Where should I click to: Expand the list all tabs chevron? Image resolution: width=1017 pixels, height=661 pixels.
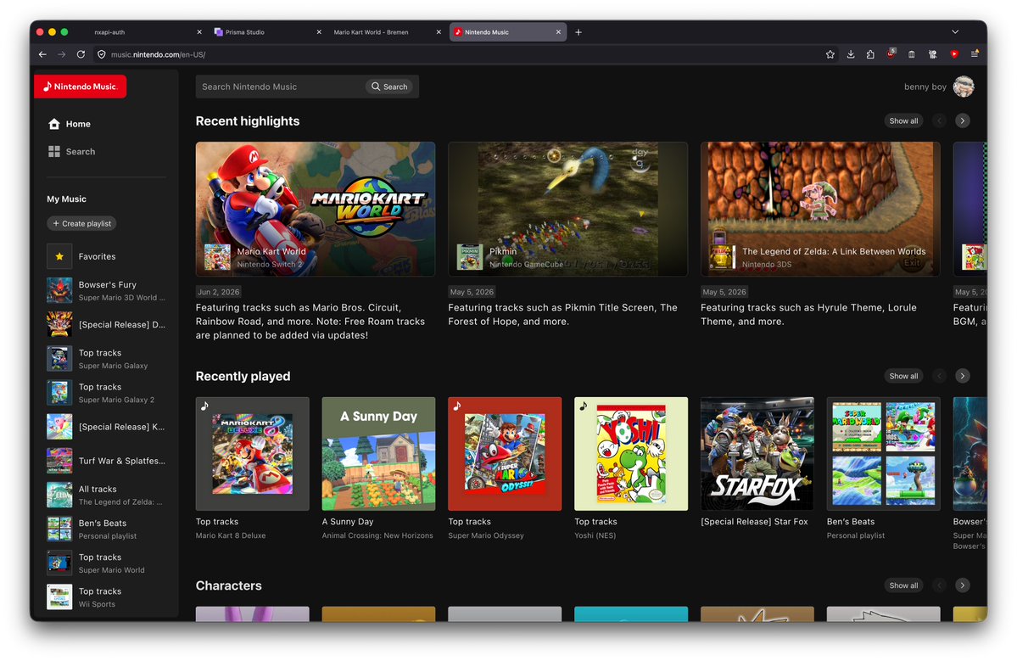click(955, 31)
